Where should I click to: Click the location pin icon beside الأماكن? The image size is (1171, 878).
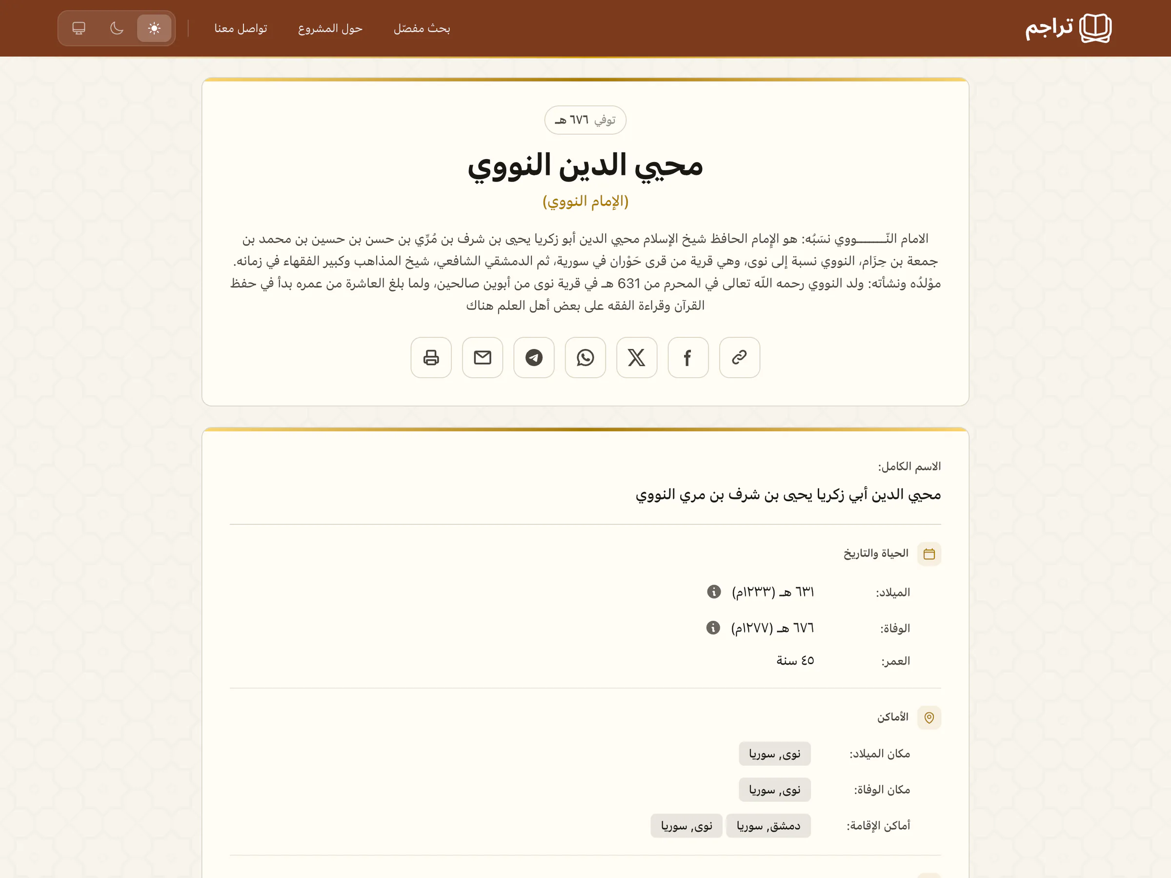click(x=929, y=717)
